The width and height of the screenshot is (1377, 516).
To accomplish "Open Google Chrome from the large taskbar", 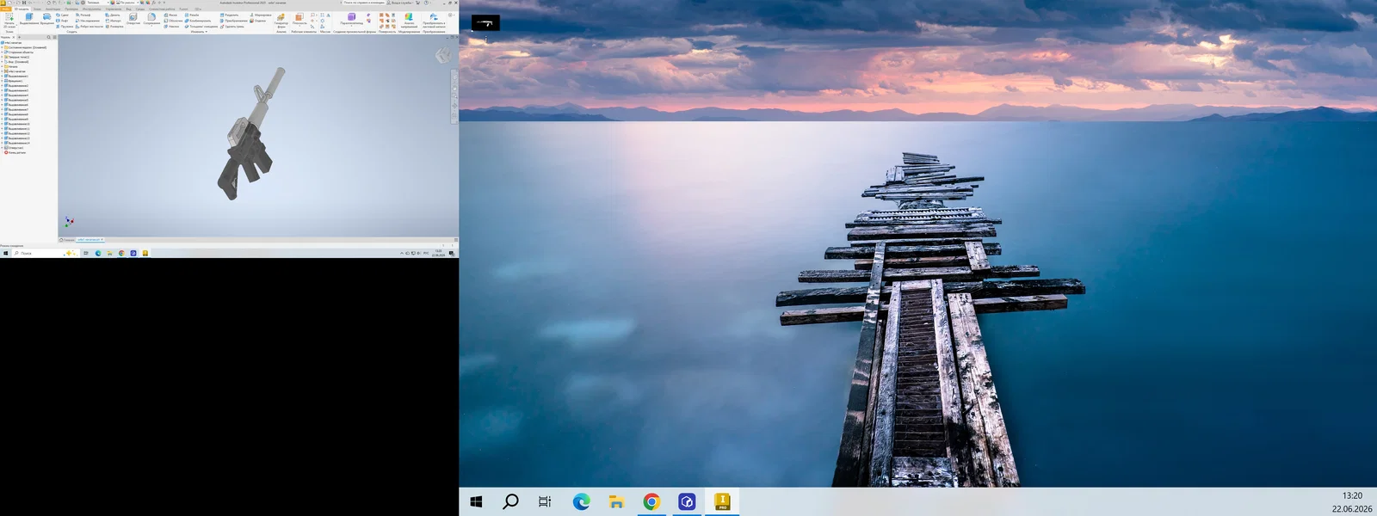I will coord(651,501).
